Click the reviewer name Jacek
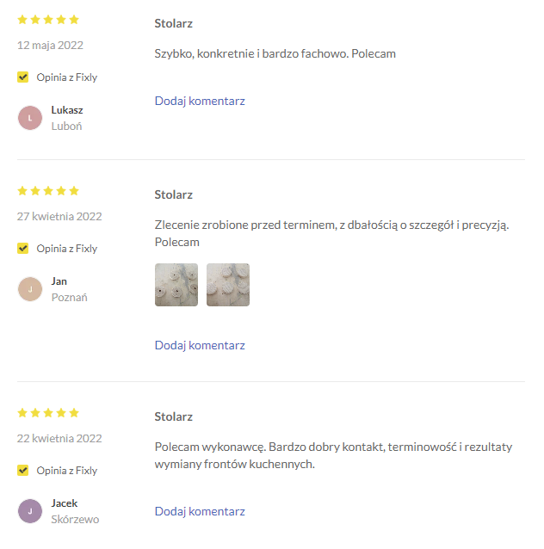 (x=65, y=503)
